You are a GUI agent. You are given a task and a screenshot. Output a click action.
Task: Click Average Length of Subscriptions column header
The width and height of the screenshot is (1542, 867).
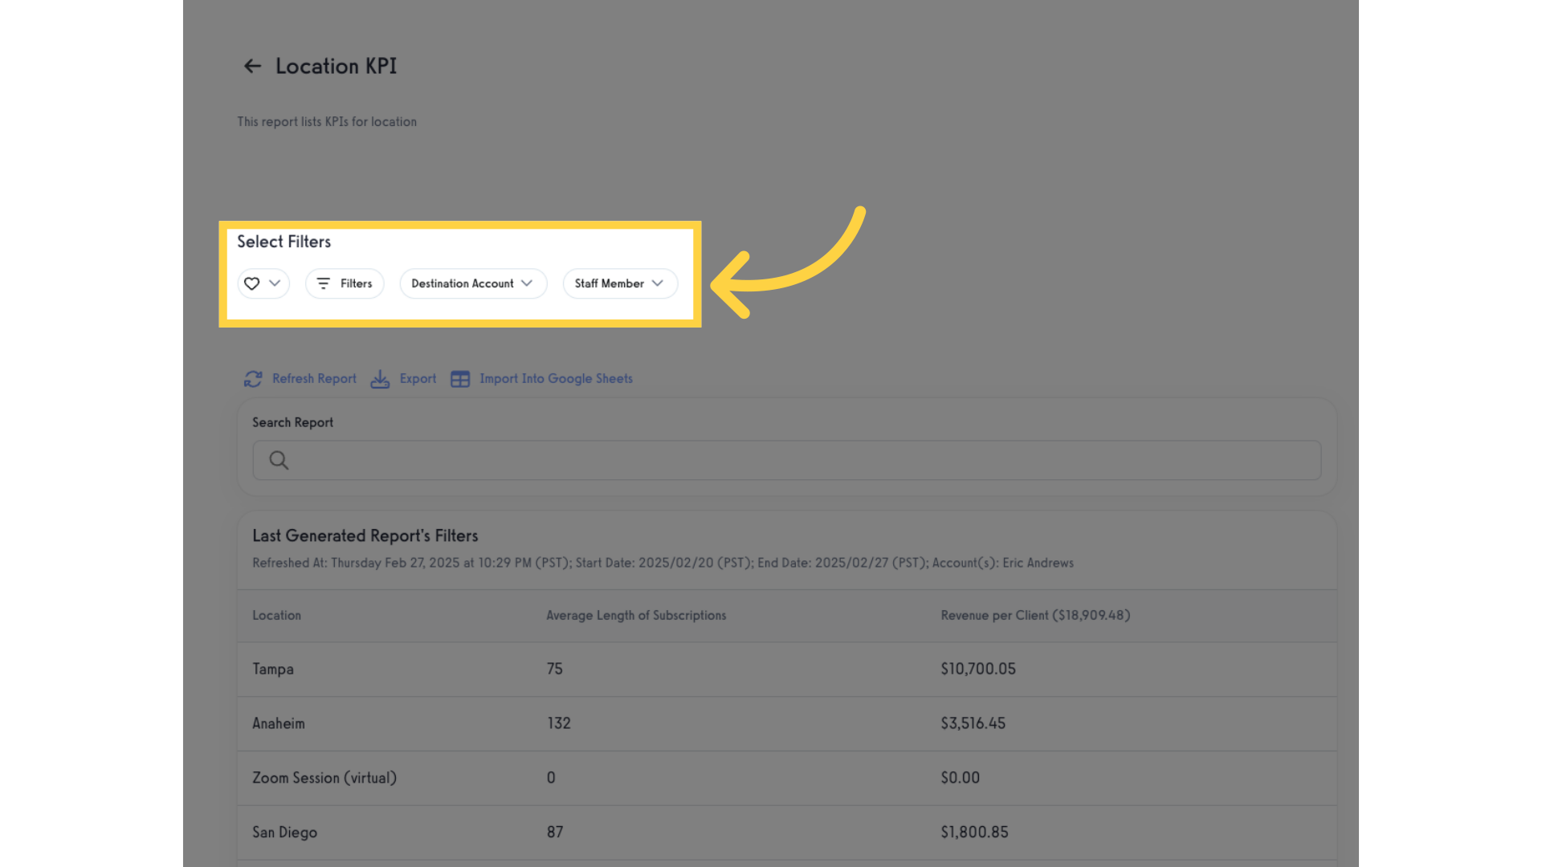[x=636, y=616]
